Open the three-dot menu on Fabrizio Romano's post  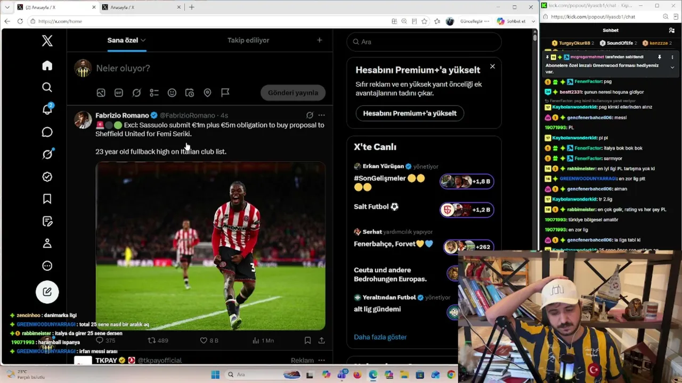coord(321,115)
